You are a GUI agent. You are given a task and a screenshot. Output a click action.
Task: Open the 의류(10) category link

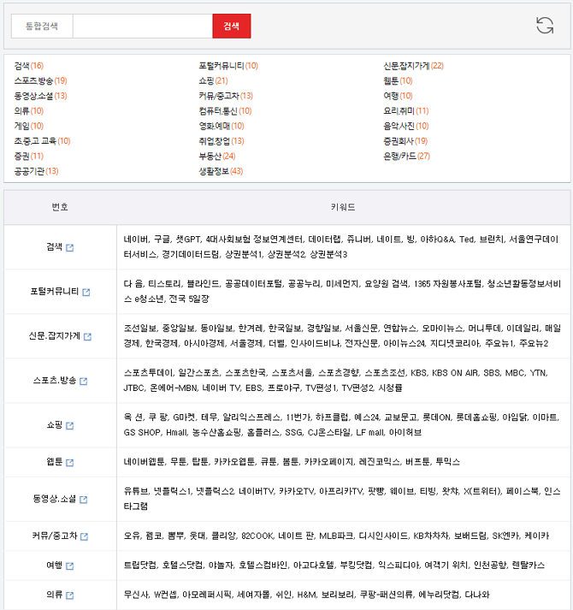[29, 111]
